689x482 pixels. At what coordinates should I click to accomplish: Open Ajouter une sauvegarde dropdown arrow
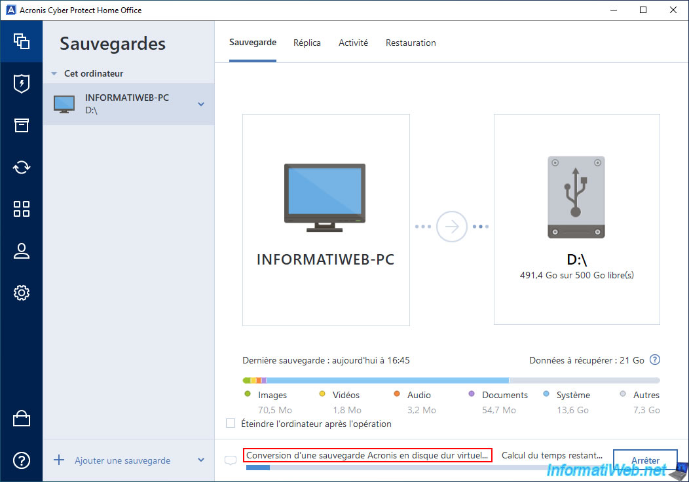[201, 460]
